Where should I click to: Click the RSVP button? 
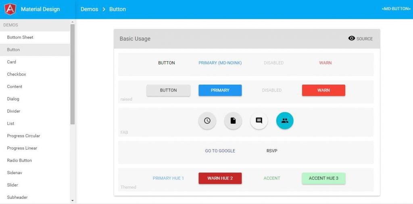(272, 151)
